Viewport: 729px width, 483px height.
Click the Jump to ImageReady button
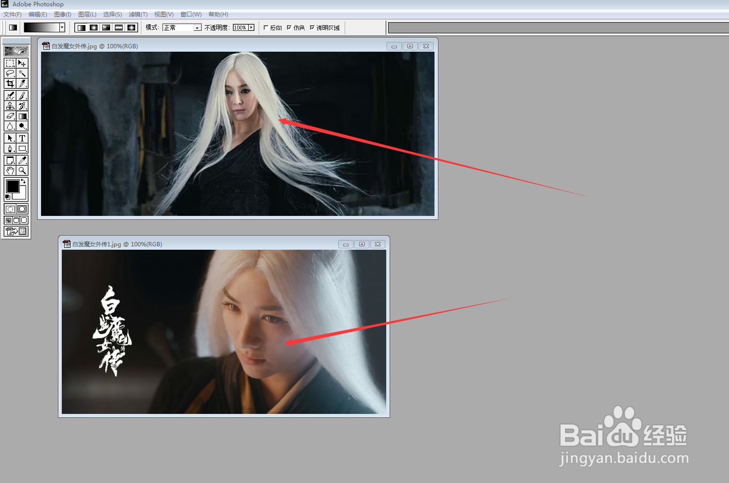16,231
